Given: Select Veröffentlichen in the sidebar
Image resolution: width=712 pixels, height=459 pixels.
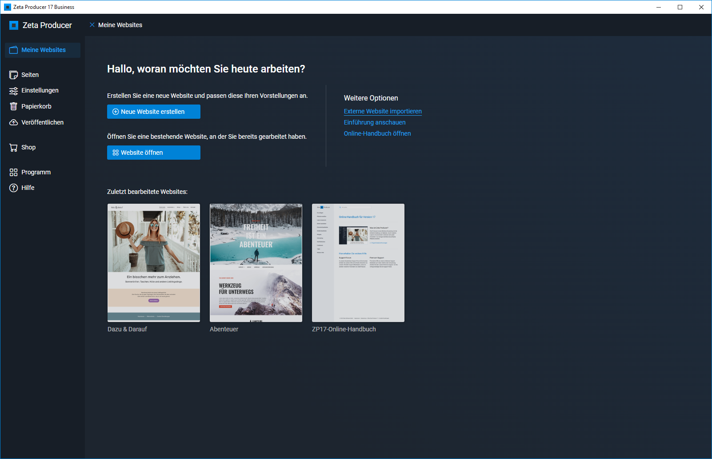Looking at the screenshot, I should 43,122.
